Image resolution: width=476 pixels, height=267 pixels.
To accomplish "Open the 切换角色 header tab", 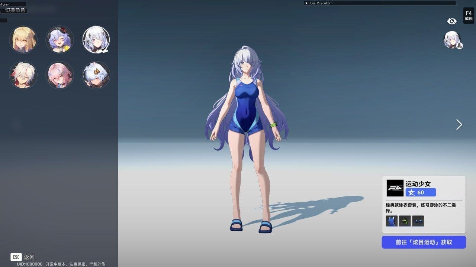I will pyautogui.click(x=15, y=10).
